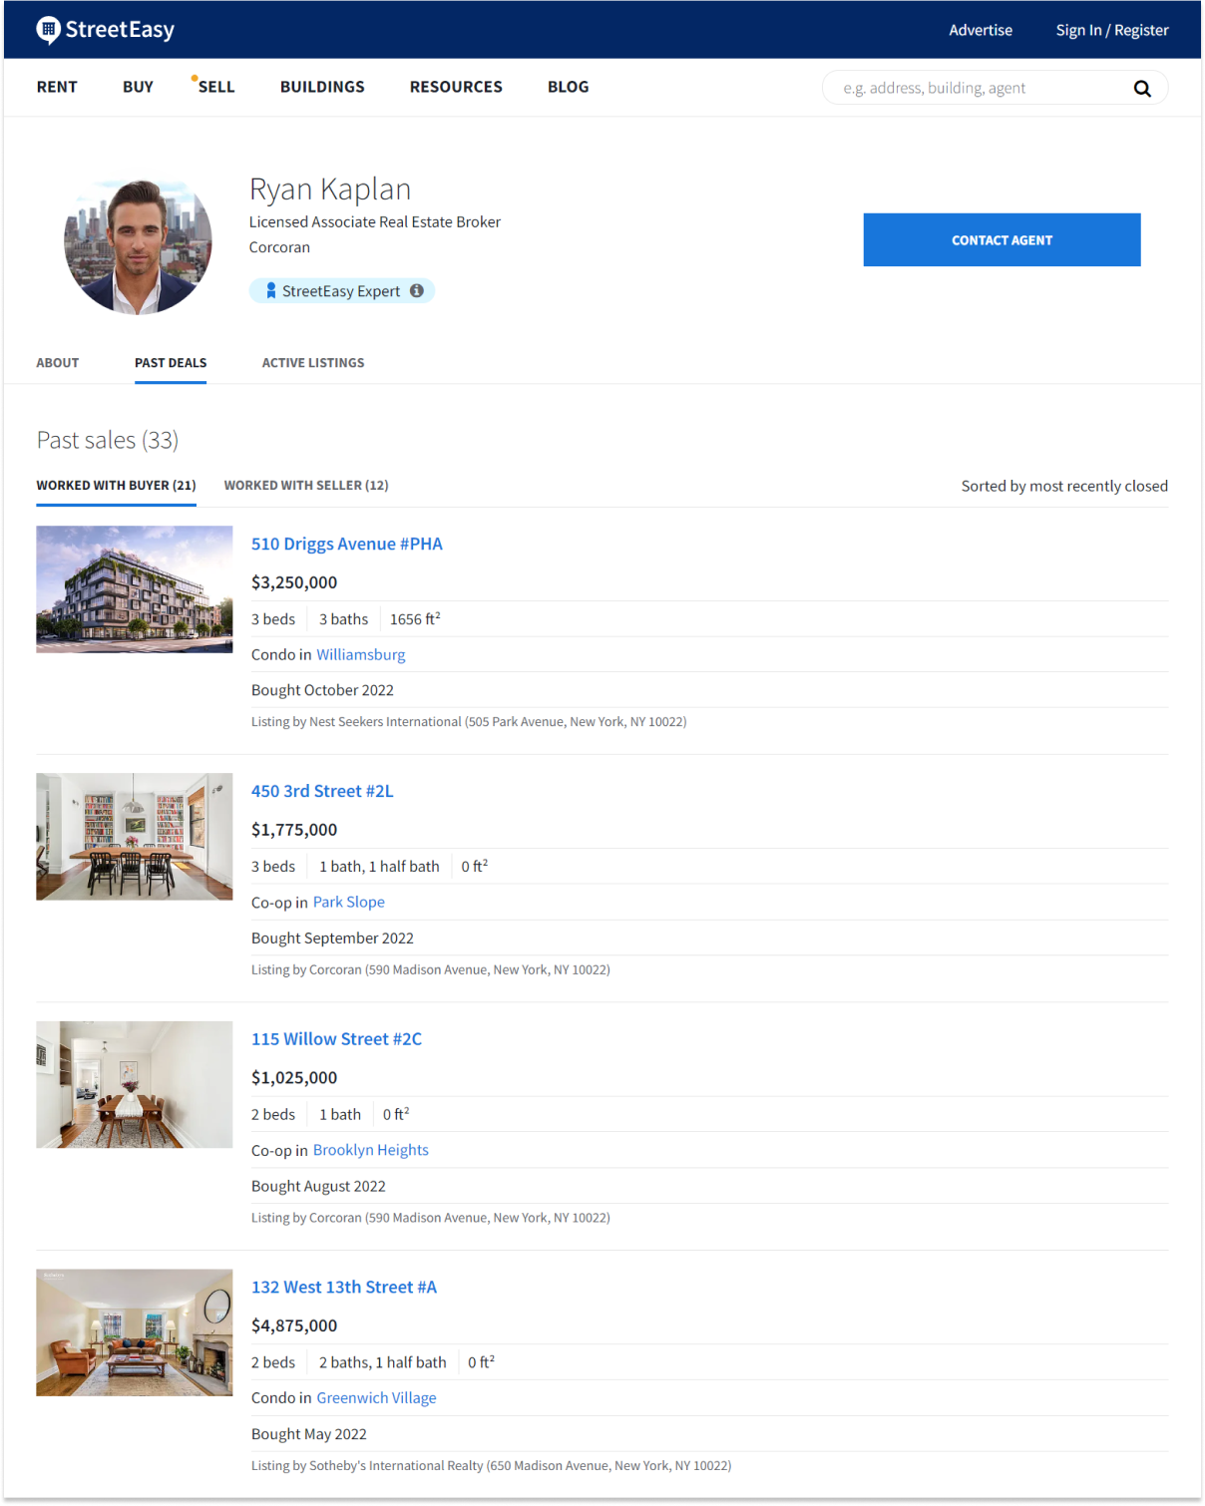
Task: Click the search magnifier icon
Action: click(x=1142, y=89)
